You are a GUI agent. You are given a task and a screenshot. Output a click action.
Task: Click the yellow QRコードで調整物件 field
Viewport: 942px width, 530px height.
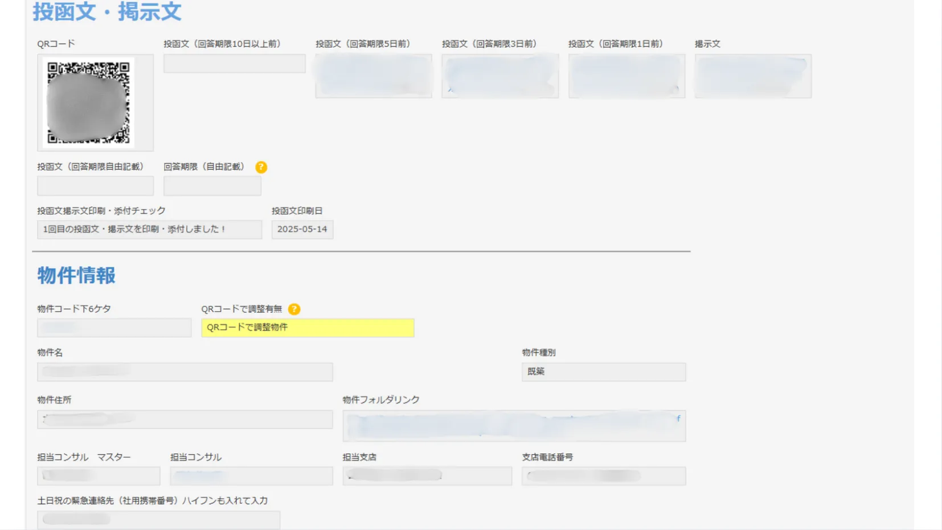[308, 328]
